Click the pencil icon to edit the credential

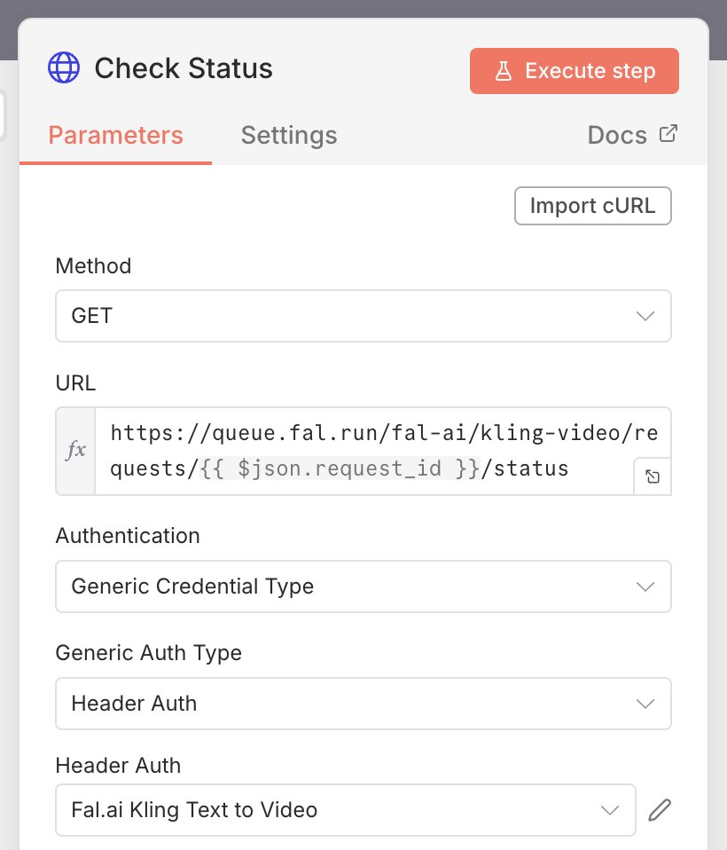[x=660, y=810]
